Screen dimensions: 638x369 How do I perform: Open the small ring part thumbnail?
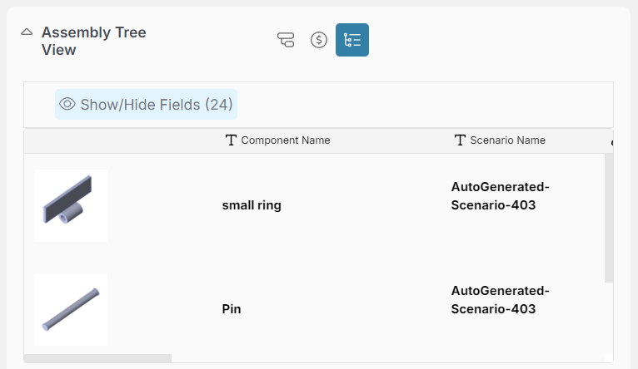coord(71,205)
